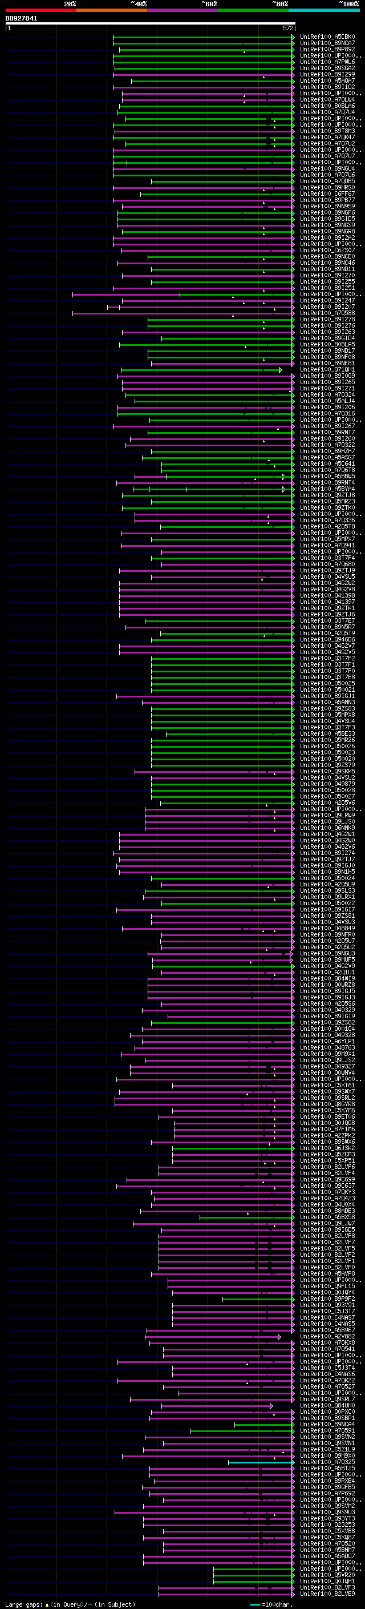This screenshot has height=1609, width=365.
Task: Click the green ~80% identity legend bar
Action: [253, 10]
